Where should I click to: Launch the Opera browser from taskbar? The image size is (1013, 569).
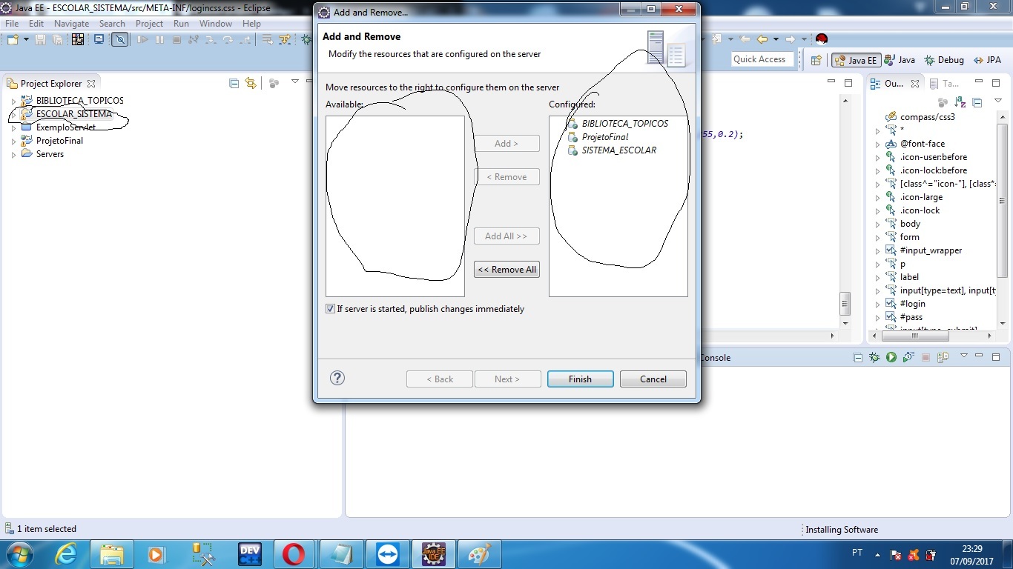tap(294, 554)
